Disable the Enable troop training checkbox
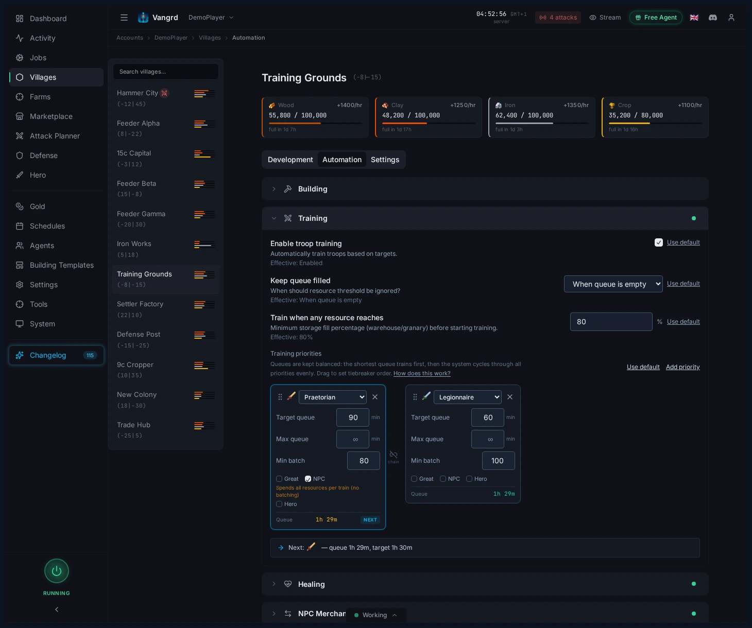This screenshot has width=752, height=628. [x=659, y=242]
